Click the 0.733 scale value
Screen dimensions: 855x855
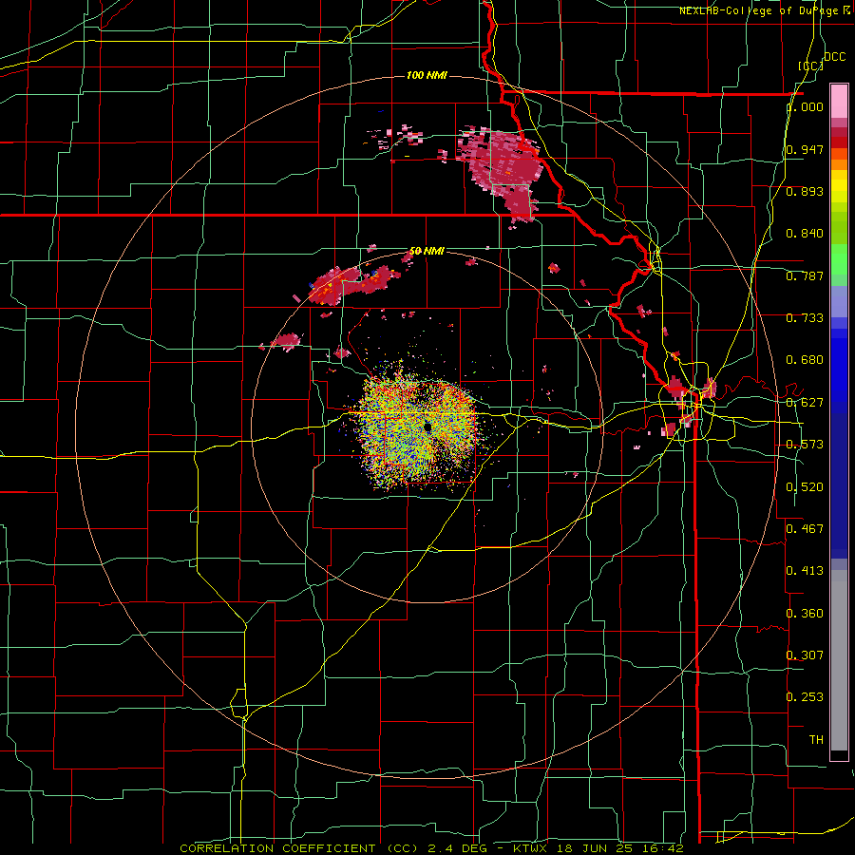coord(806,318)
